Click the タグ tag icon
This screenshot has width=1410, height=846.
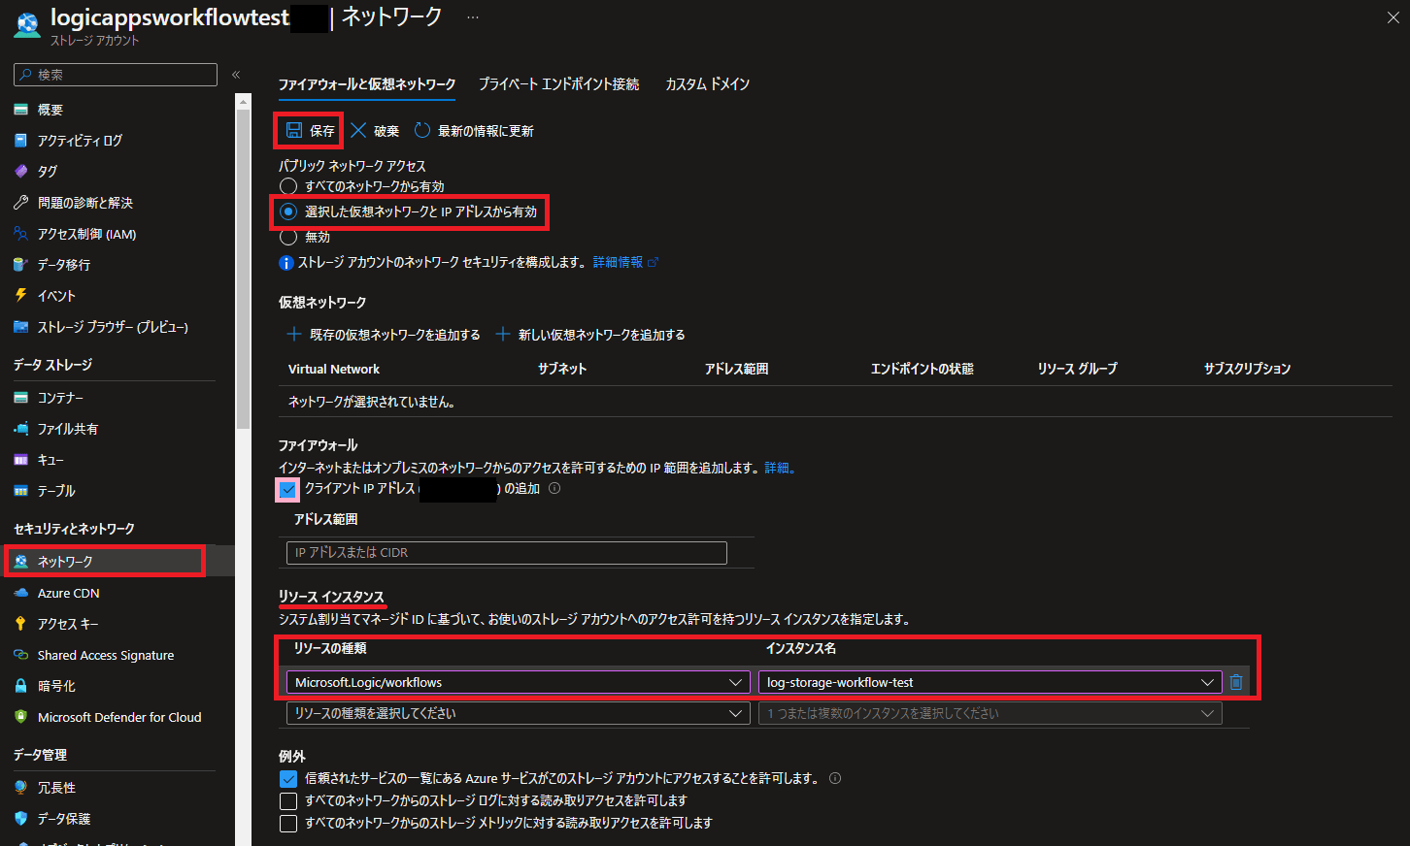point(20,172)
